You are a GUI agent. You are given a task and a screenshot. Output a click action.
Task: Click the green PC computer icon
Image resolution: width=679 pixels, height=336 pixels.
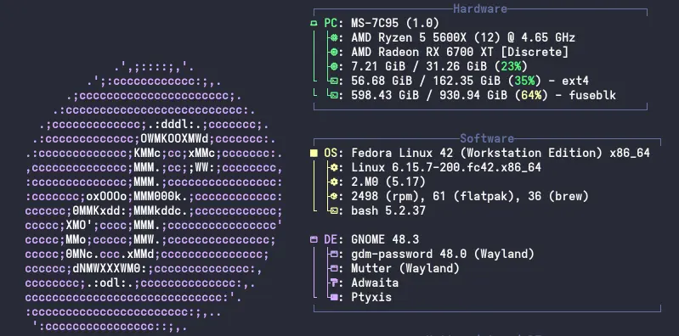tap(314, 24)
